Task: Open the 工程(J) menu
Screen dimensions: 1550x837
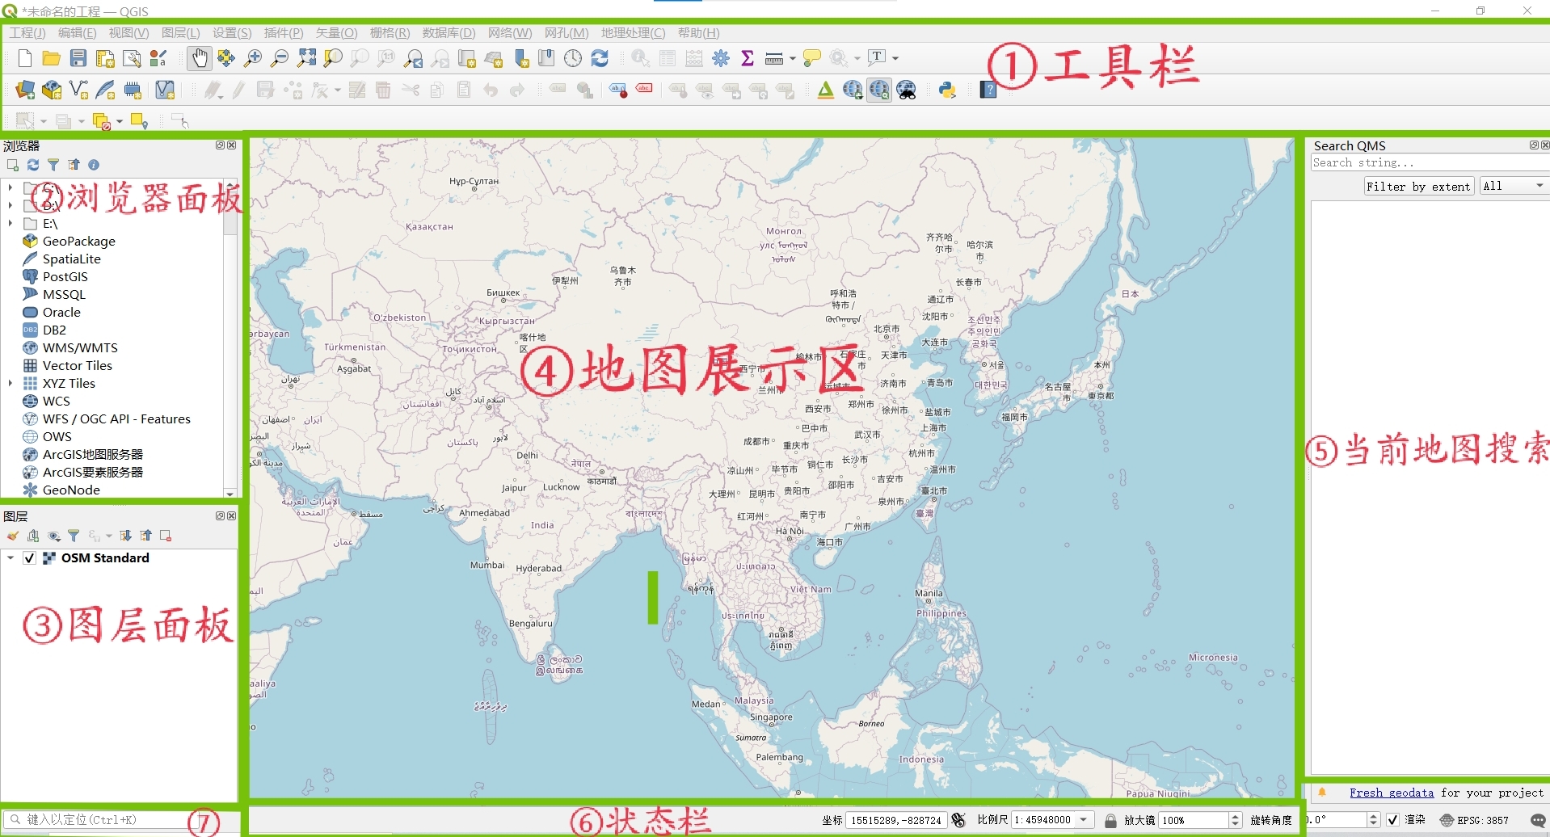Action: pyautogui.click(x=27, y=33)
